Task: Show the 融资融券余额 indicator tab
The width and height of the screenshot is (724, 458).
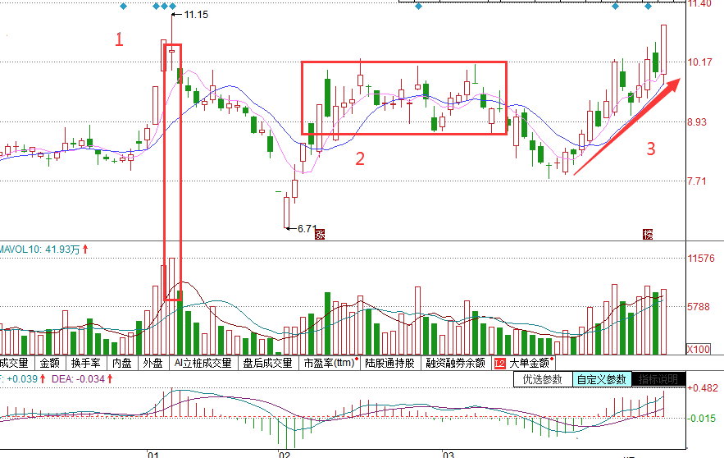Action: 455,363
